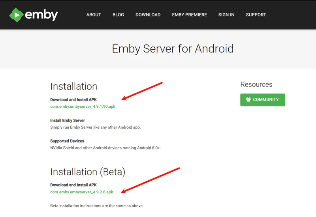Open the ABOUT menu item

click(x=94, y=15)
